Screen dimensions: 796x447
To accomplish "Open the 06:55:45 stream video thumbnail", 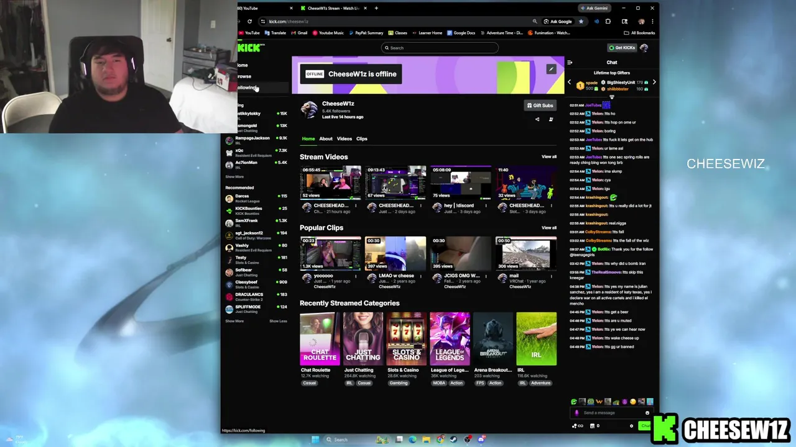I will (330, 183).
